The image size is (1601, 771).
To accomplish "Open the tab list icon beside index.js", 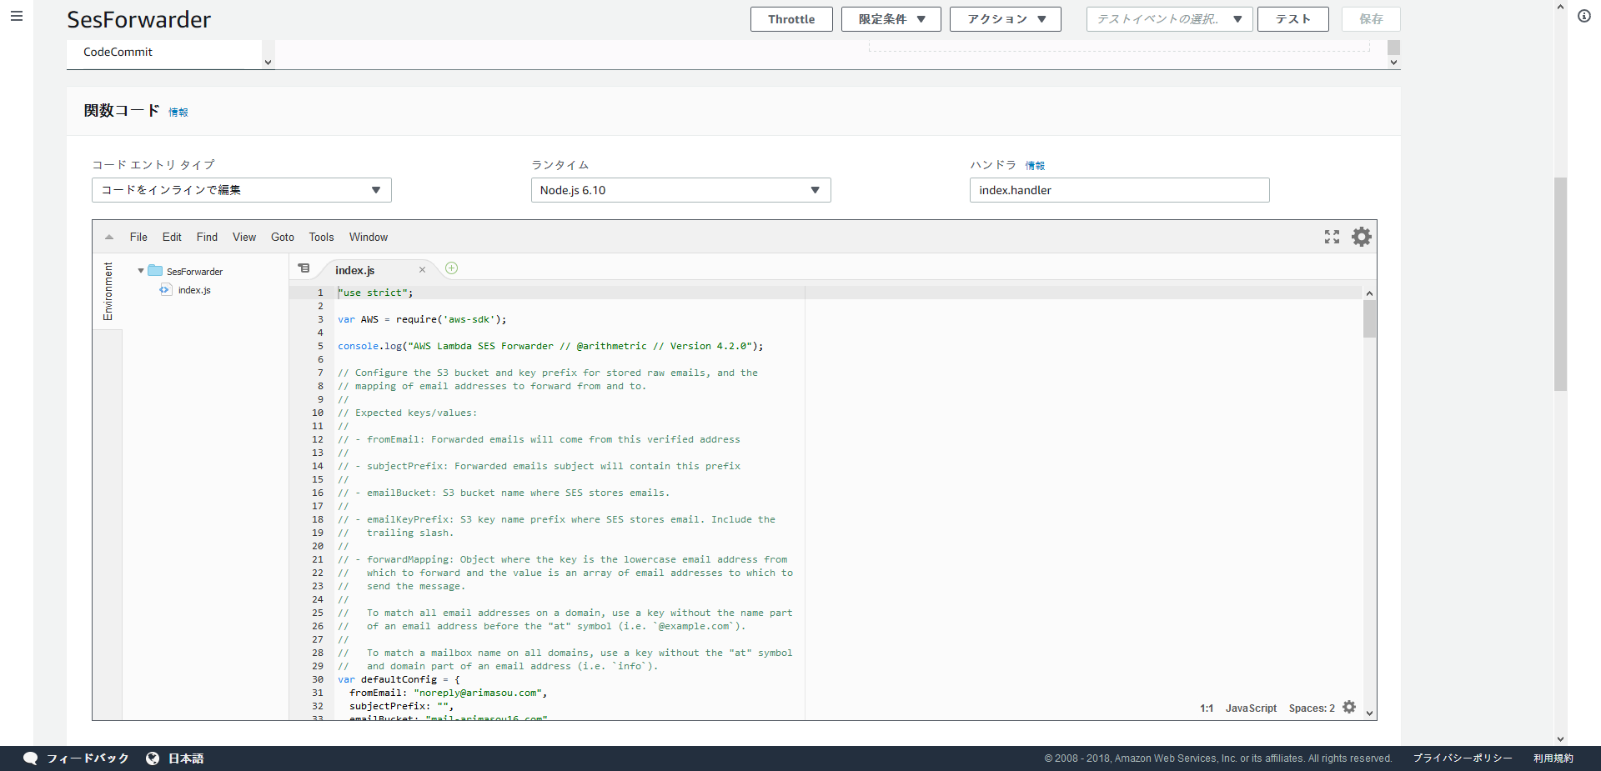I will pos(304,268).
